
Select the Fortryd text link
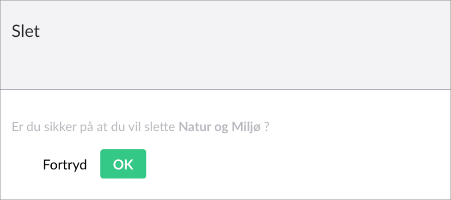tap(65, 165)
